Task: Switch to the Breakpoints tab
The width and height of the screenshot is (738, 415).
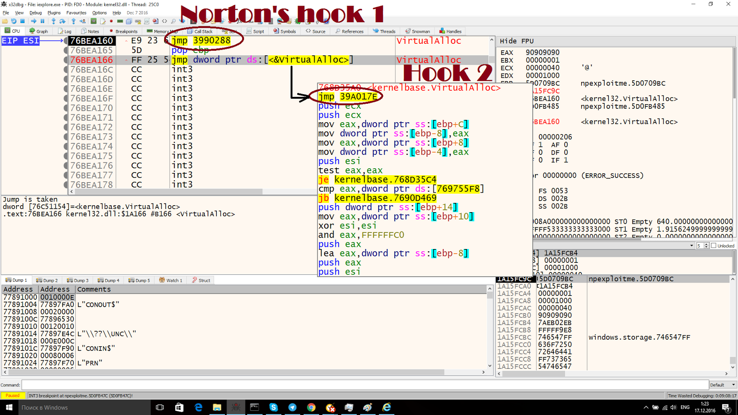Action: point(124,31)
